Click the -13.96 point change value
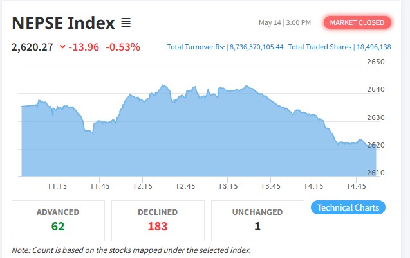410x258 pixels. 84,47
